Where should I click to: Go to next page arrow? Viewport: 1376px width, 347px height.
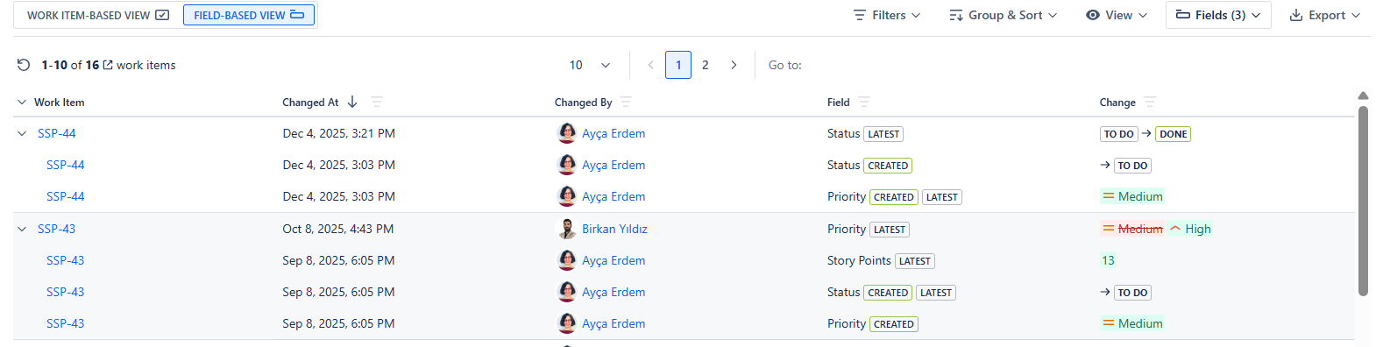coord(734,65)
